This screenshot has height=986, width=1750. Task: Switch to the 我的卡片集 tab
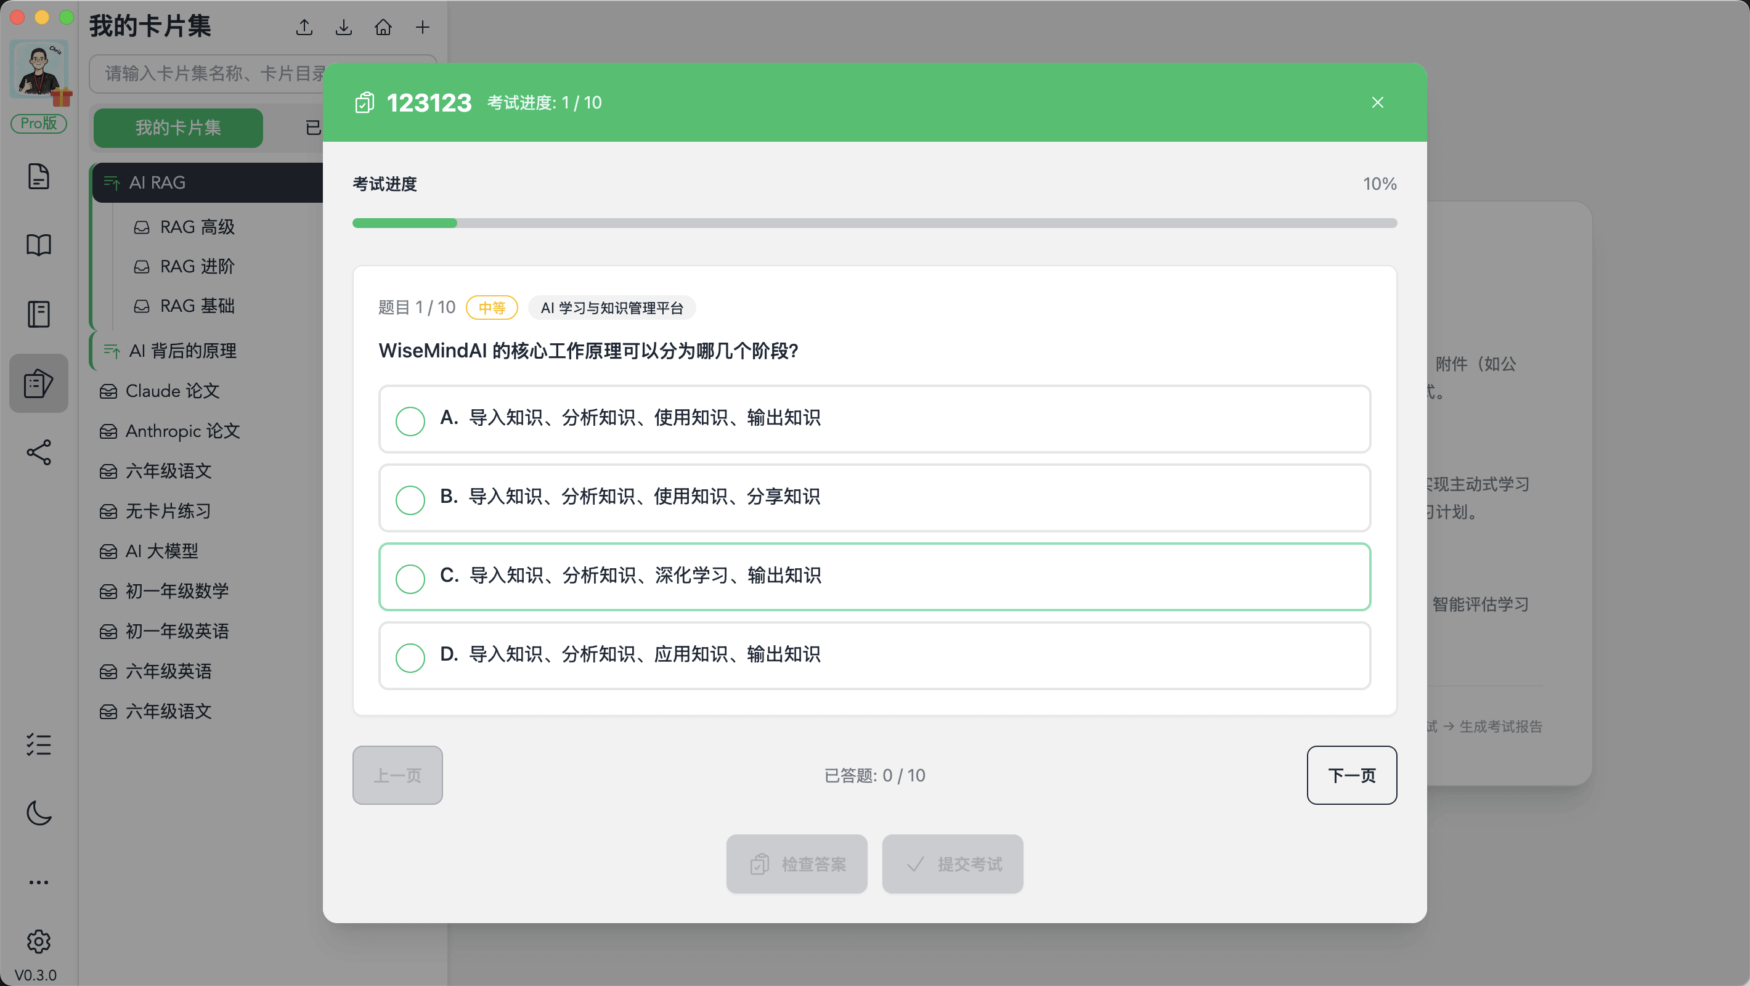tap(177, 128)
